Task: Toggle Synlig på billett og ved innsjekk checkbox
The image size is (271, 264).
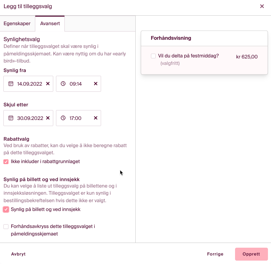Action: [6, 210]
